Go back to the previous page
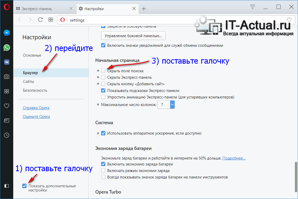 (x=19, y=20)
